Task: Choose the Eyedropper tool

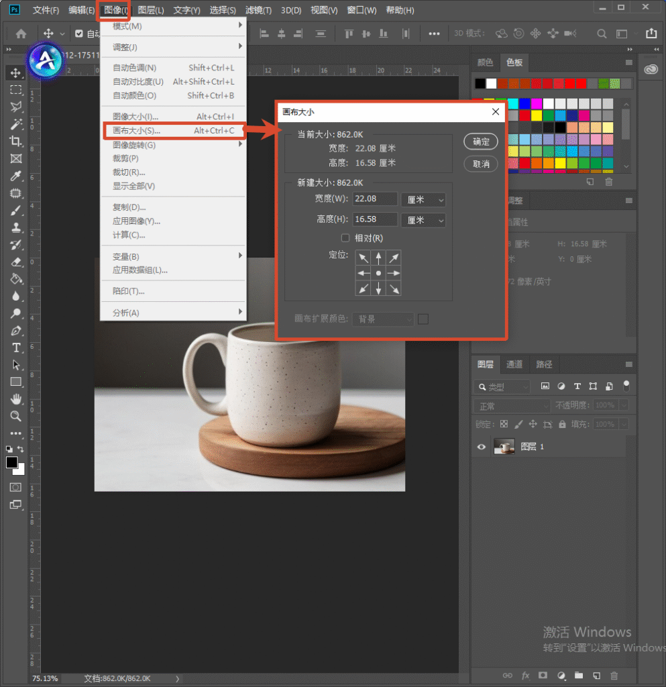Action: (16, 176)
